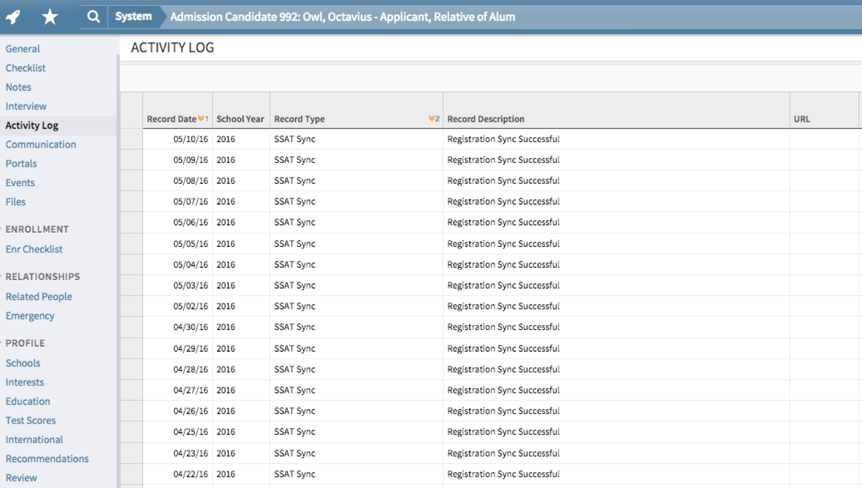
Task: Collapse the Enrollment sidebar section
Action: (2, 229)
